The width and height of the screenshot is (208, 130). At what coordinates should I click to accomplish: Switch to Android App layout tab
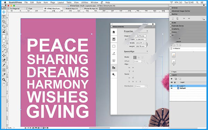tap(71, 8)
